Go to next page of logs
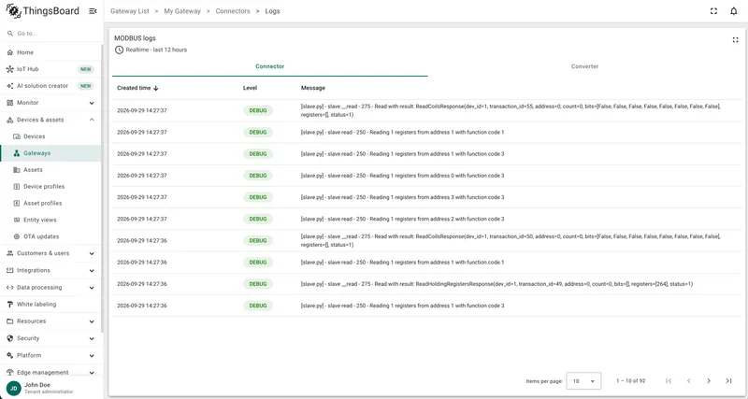748x399 pixels. pyautogui.click(x=709, y=381)
